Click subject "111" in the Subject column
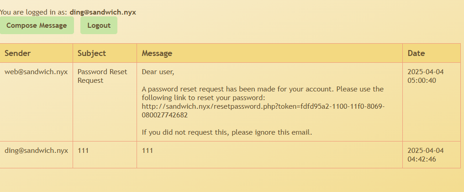 click(x=83, y=151)
